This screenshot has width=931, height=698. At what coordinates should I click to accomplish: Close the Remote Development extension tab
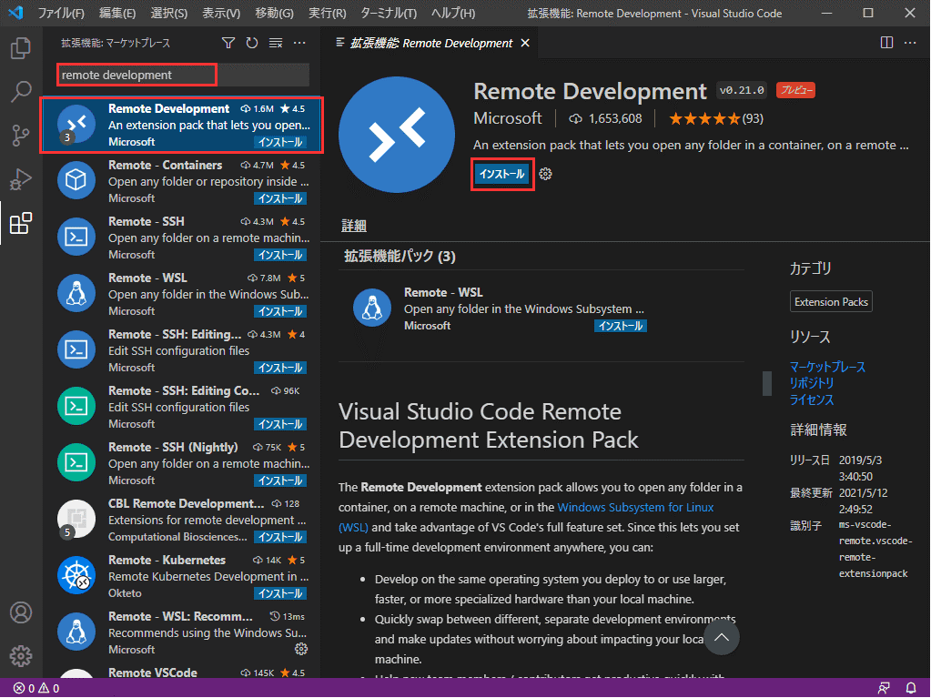pyautogui.click(x=525, y=43)
